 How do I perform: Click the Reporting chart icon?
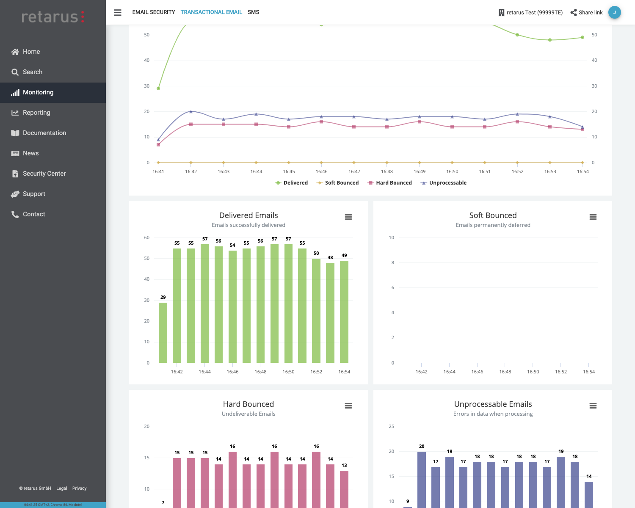15,113
